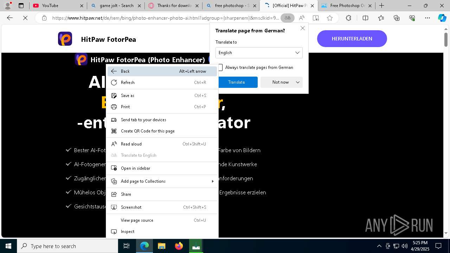Screen dimensions: 450x253
Task: Stop loading the page with X button
Action: pyautogui.click(x=25, y=18)
